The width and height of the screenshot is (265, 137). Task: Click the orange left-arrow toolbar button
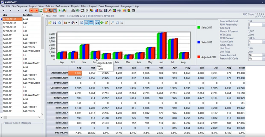click(x=31, y=11)
